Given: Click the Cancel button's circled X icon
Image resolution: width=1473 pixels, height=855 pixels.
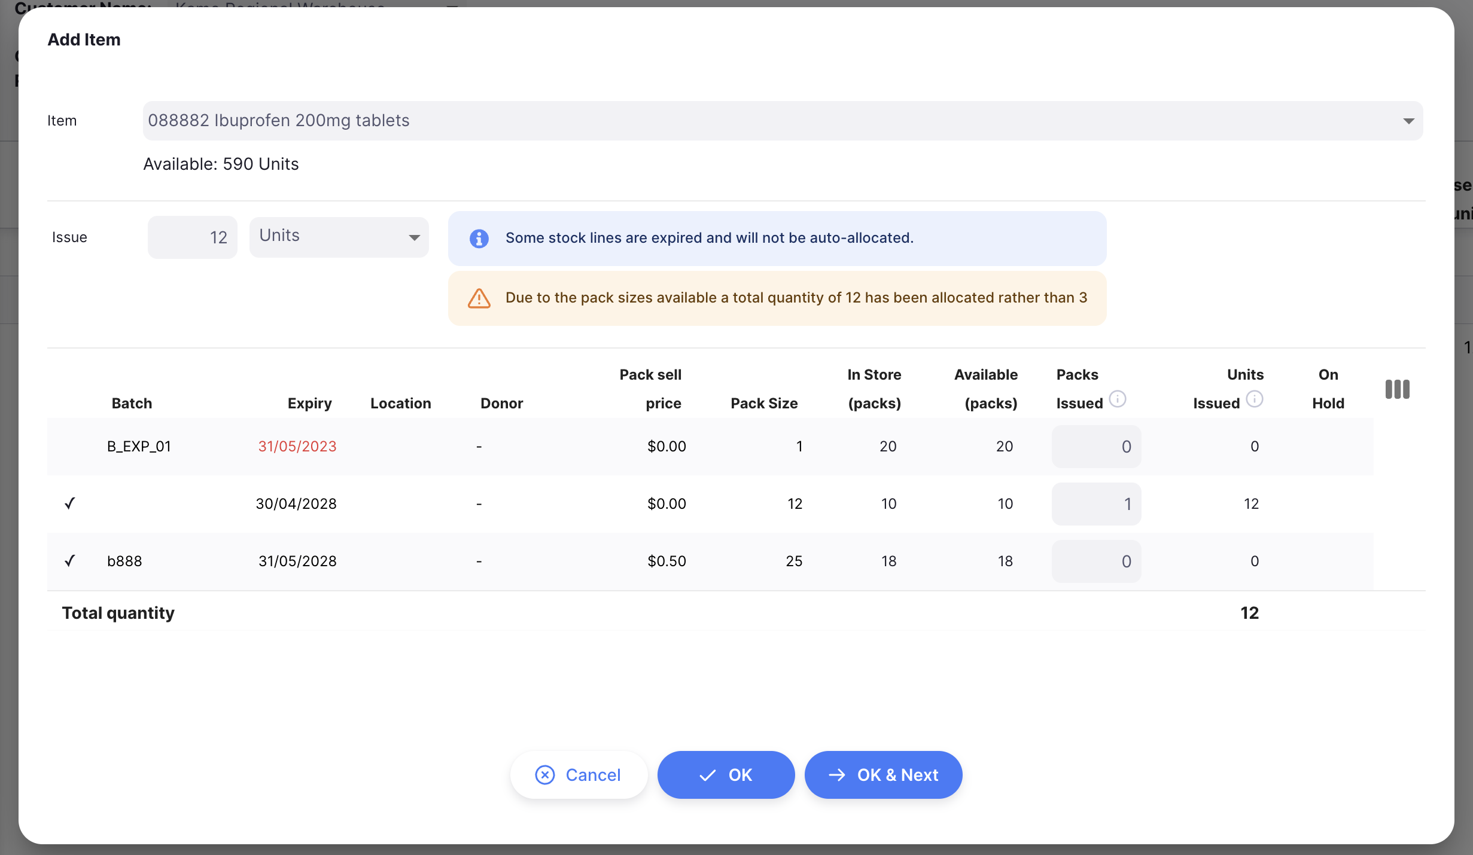Looking at the screenshot, I should pyautogui.click(x=544, y=775).
